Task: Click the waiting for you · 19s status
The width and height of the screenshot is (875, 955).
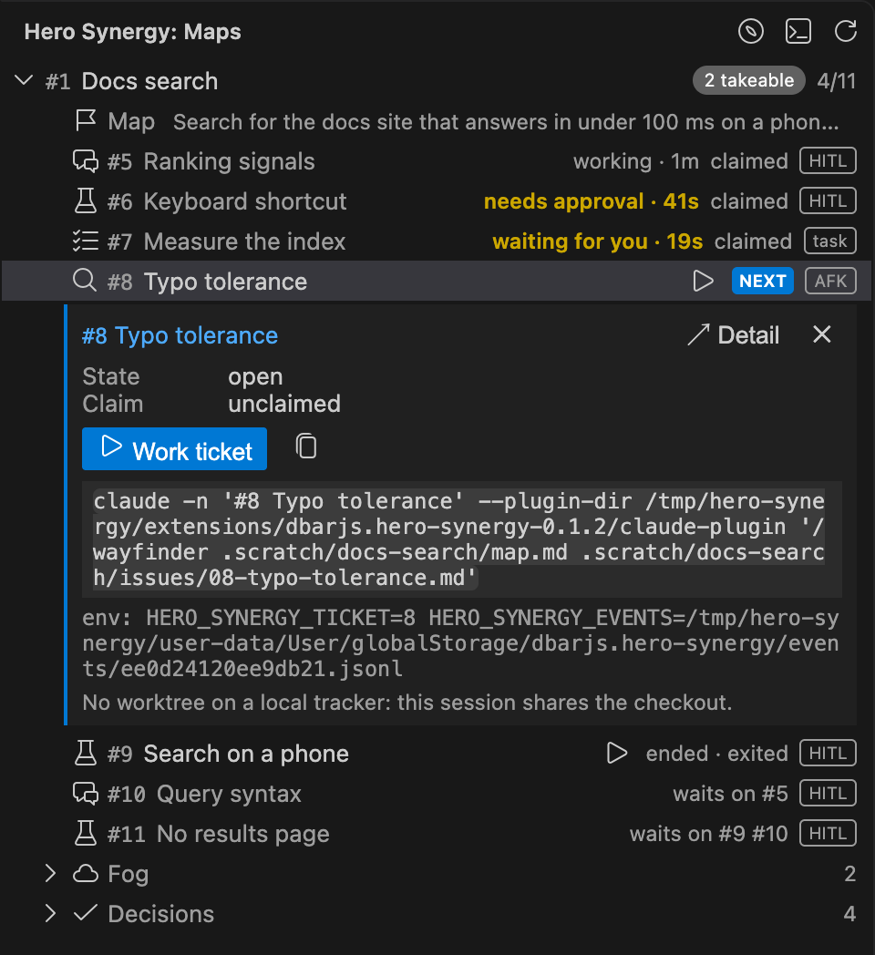Action: click(598, 241)
